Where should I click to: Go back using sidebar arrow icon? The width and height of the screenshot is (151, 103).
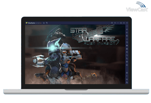(x=127, y=76)
